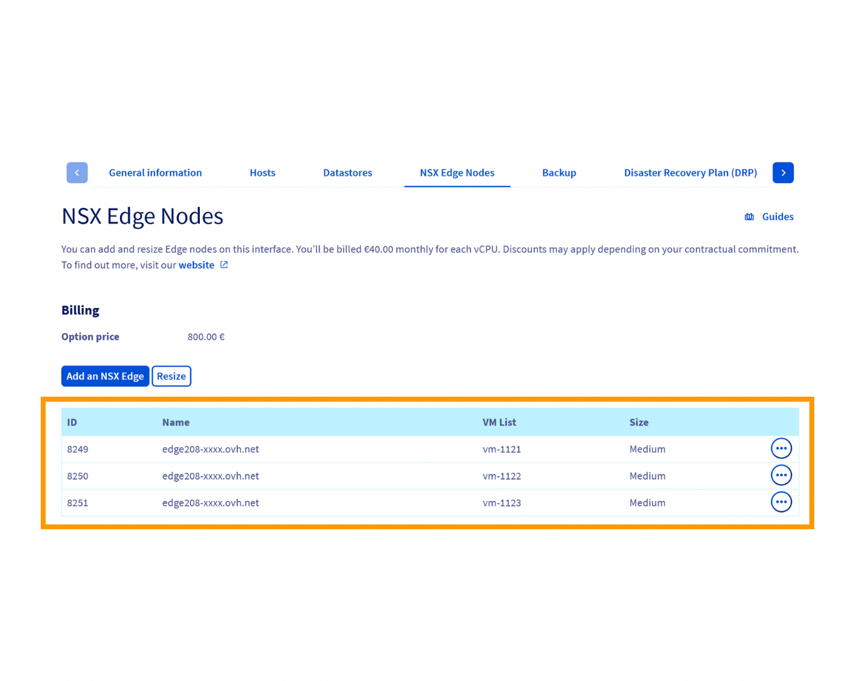
Task: Click the Resize button
Action: pos(171,376)
